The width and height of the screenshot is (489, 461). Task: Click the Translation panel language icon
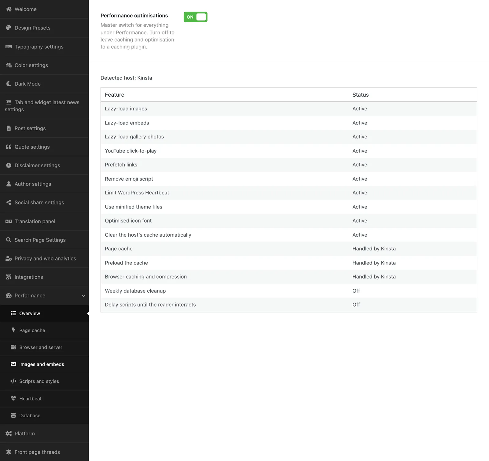coord(9,221)
